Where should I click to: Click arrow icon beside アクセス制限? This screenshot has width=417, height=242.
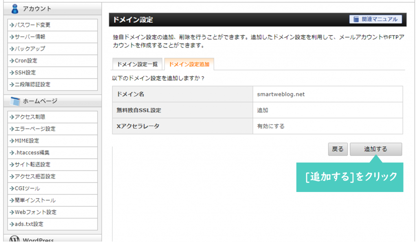12,117
